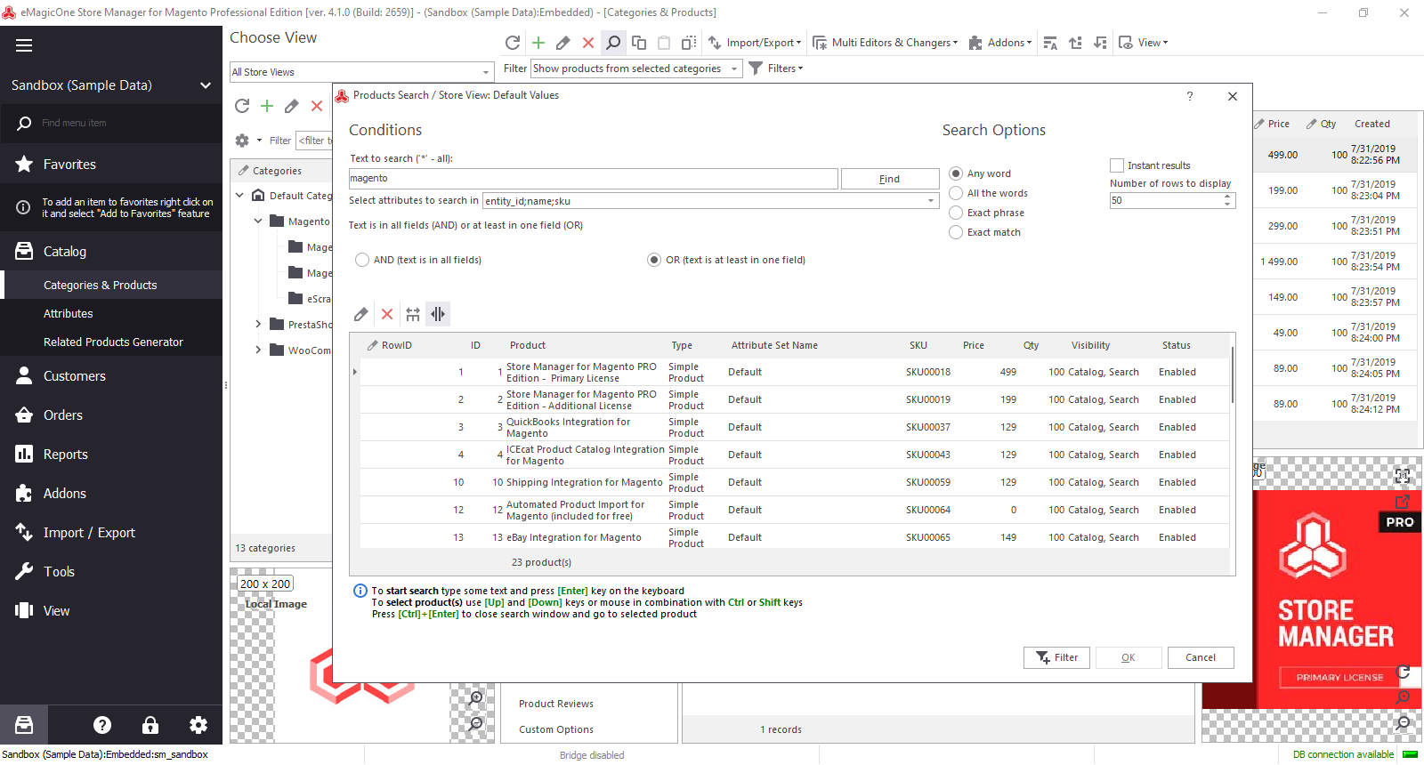Expand the PrestaShop category tree node
Image resolution: width=1424 pixels, height=765 pixels.
258,325
